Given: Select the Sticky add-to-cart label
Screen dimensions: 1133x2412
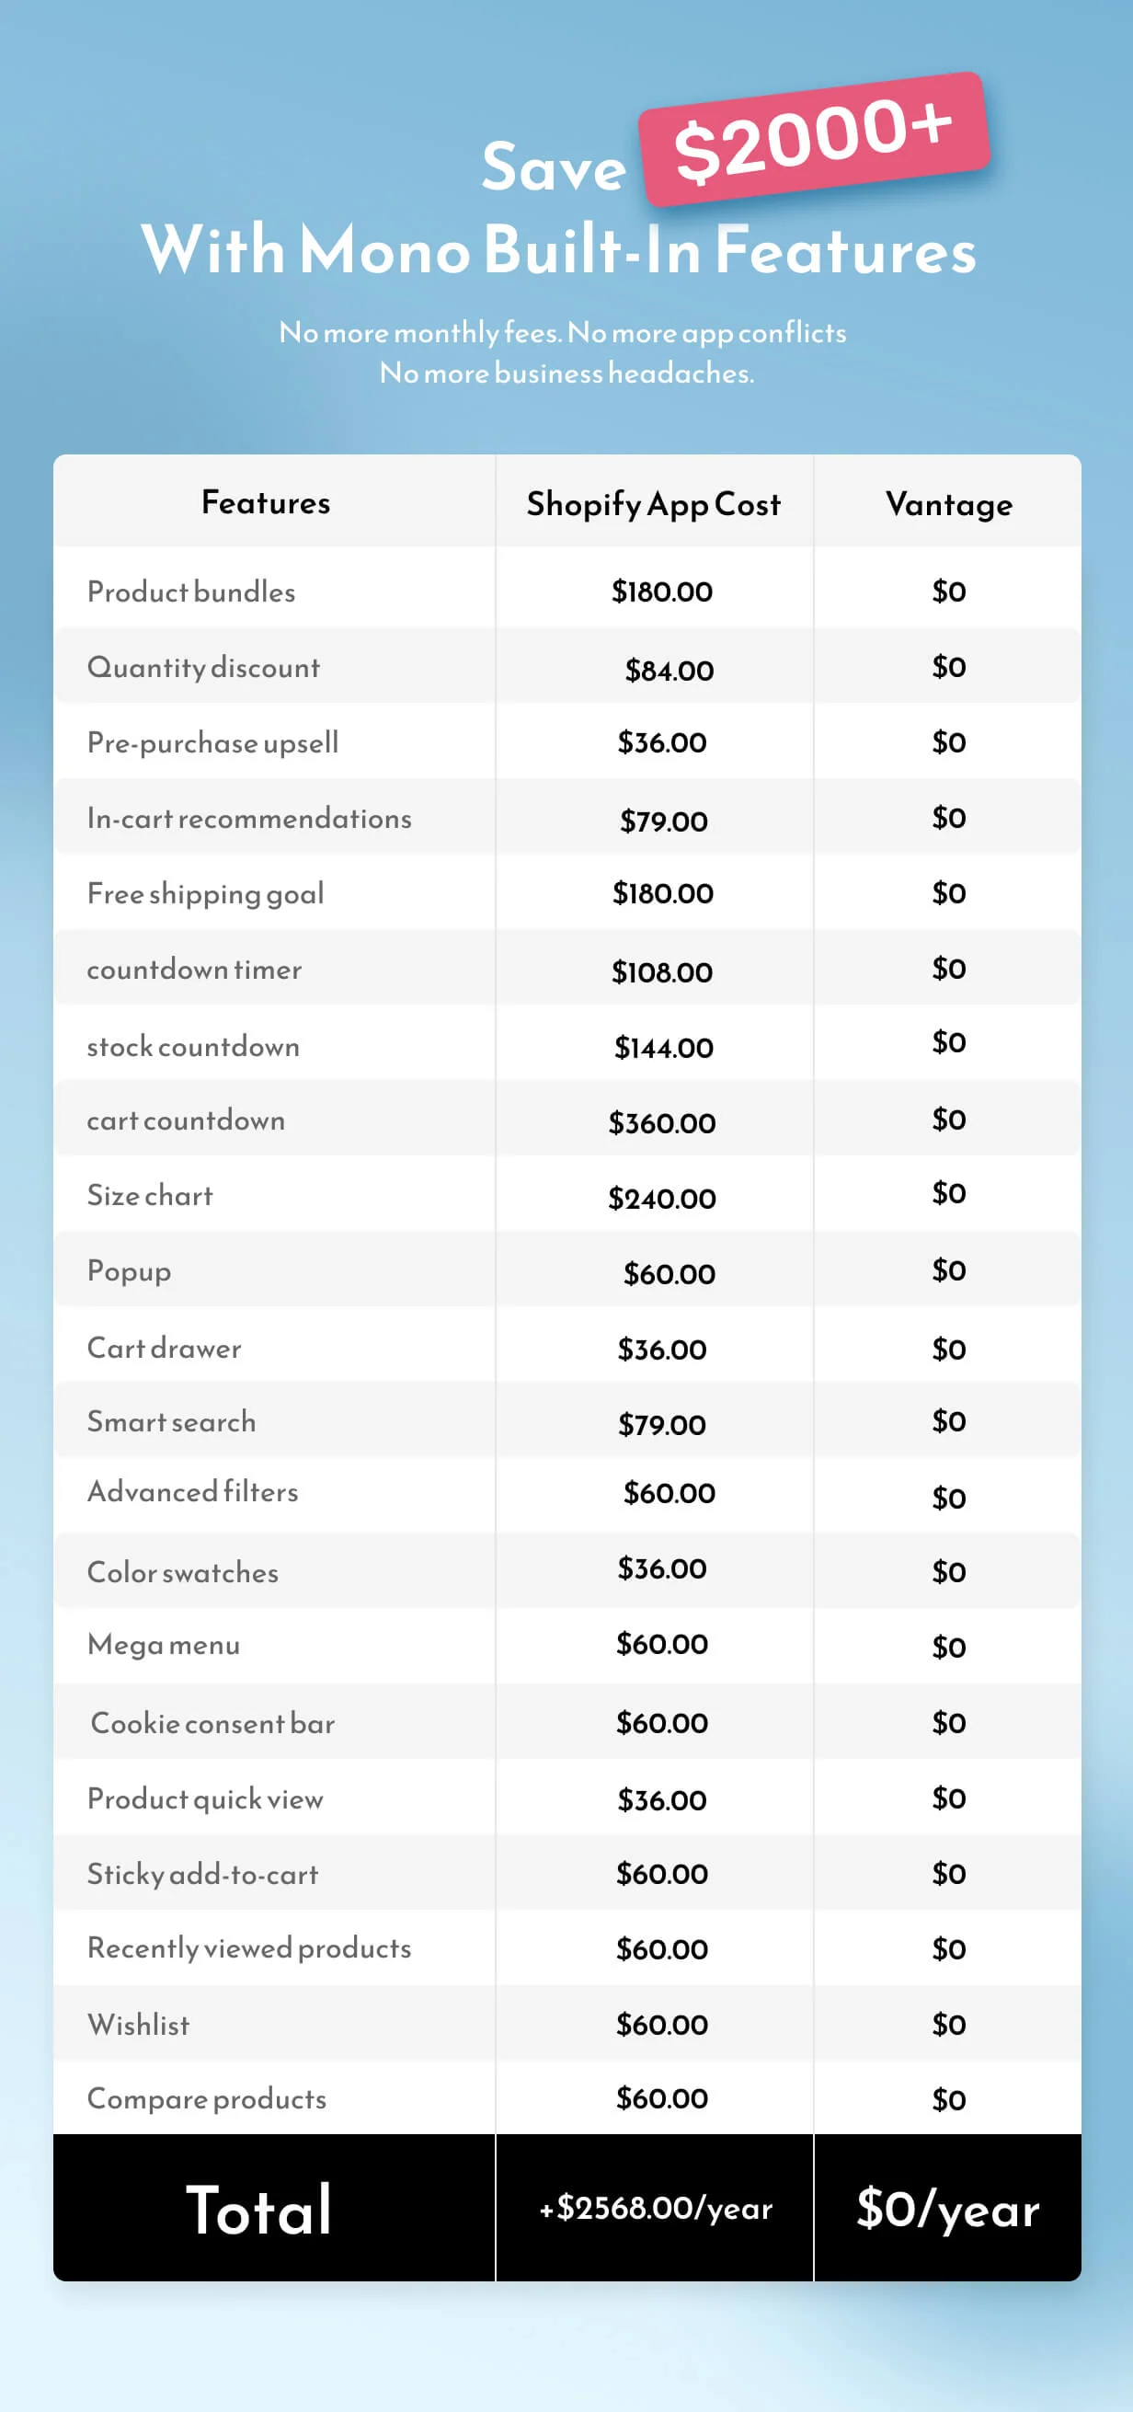Looking at the screenshot, I should (202, 1874).
